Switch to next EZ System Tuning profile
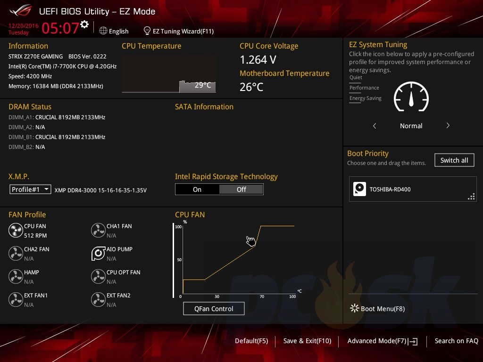Screen dimensions: 483x362 pyautogui.click(x=448, y=125)
